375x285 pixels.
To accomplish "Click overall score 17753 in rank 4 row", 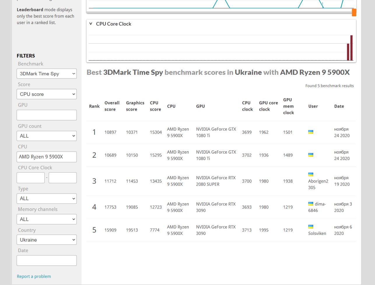I will point(110,207).
